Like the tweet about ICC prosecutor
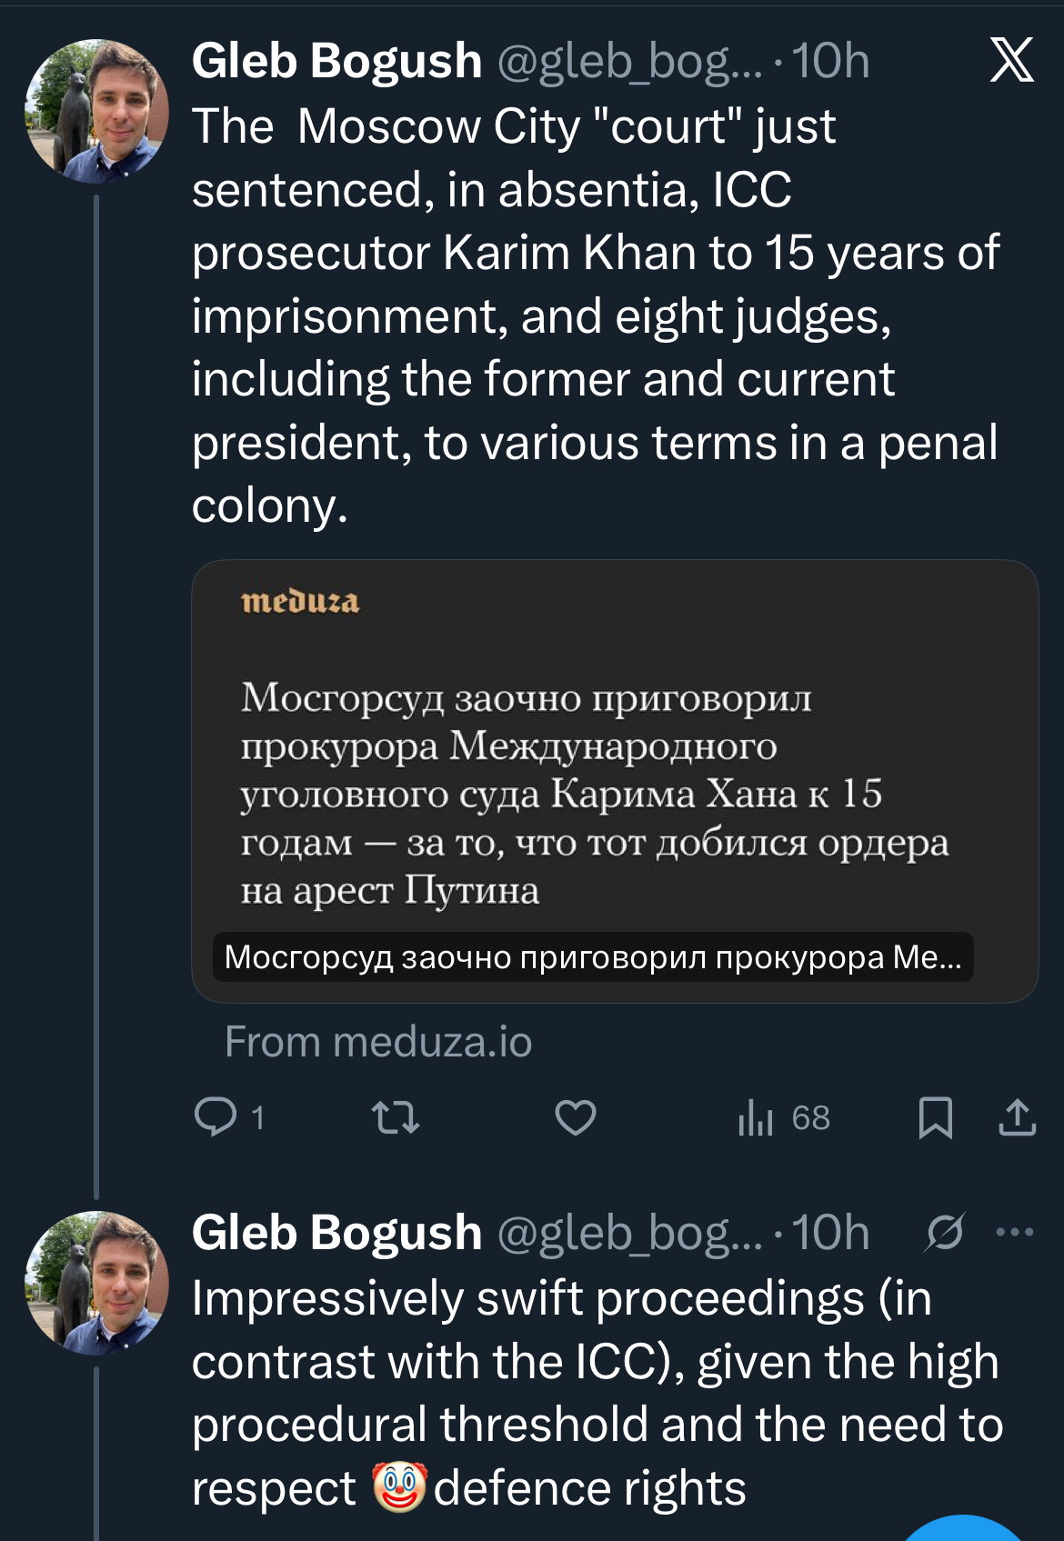Image resolution: width=1064 pixels, height=1541 pixels. click(576, 1116)
